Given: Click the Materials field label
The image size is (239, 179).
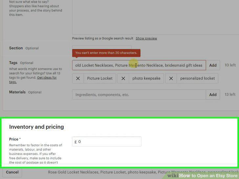Looking at the screenshot, I should (17, 92).
